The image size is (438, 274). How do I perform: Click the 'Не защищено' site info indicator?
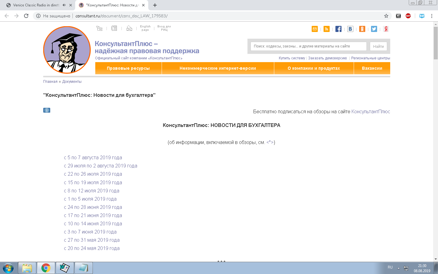point(53,16)
